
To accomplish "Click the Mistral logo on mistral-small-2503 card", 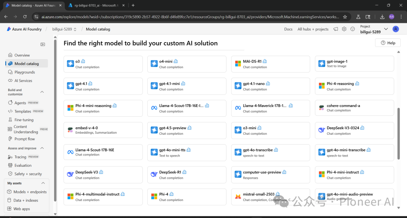I will (238, 197).
